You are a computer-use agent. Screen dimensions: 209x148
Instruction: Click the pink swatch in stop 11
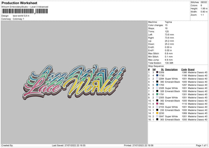pos(157,104)
